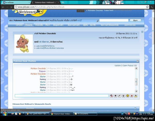
Task: Click the second quick launch icon on taskbar
Action: pyautogui.click(x=16, y=114)
